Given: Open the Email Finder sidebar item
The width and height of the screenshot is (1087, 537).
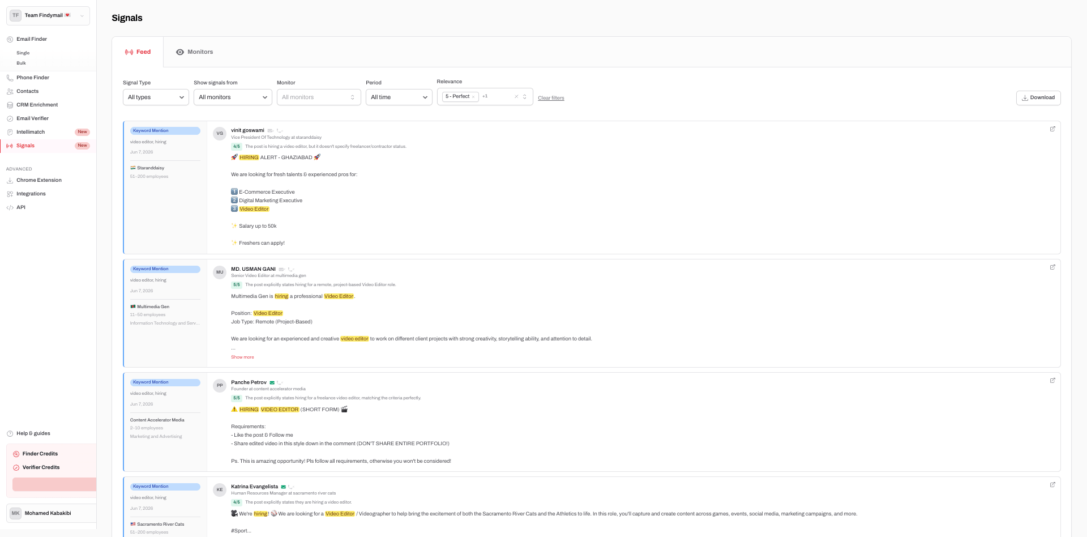Looking at the screenshot, I should pos(32,39).
